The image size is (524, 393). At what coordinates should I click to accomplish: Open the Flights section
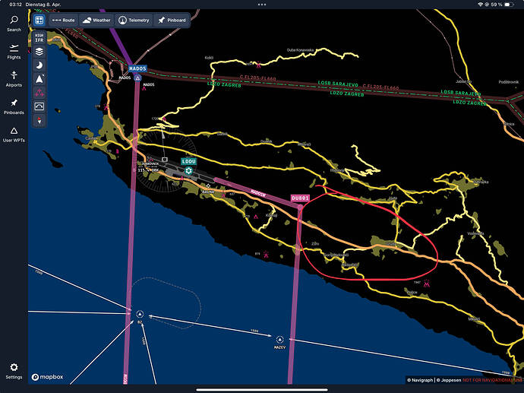(x=14, y=52)
